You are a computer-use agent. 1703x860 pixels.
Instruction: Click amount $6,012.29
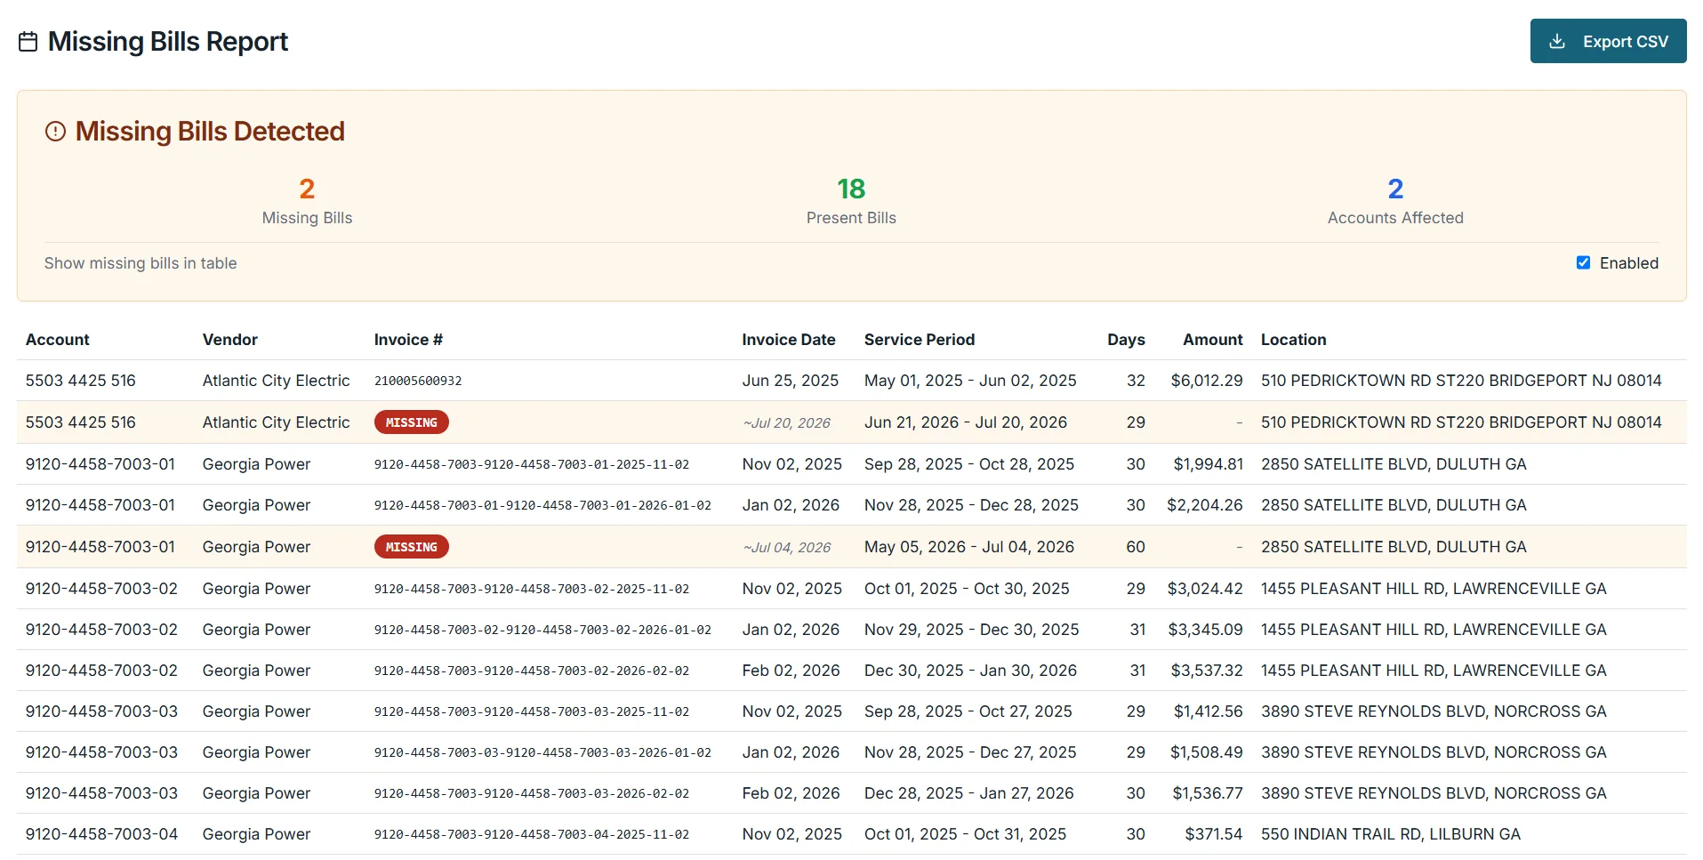(1207, 381)
